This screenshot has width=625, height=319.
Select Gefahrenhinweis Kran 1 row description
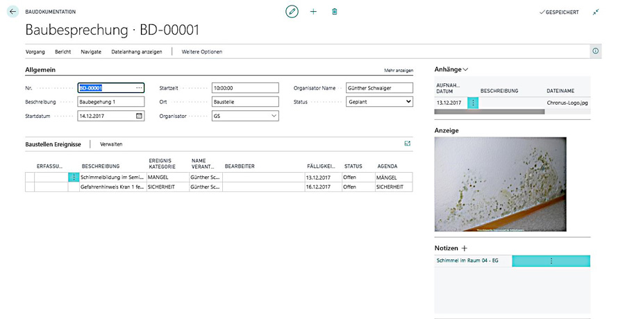tap(112, 187)
